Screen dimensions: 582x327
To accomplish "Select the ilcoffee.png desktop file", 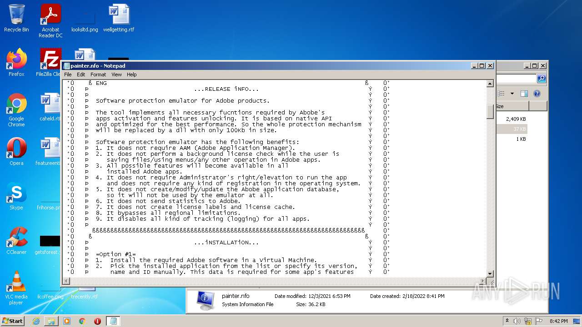I will 50,293.
